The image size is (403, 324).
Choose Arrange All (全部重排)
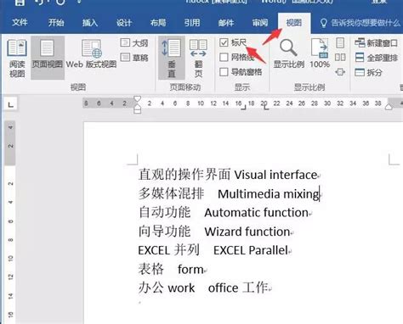pyautogui.click(x=377, y=58)
